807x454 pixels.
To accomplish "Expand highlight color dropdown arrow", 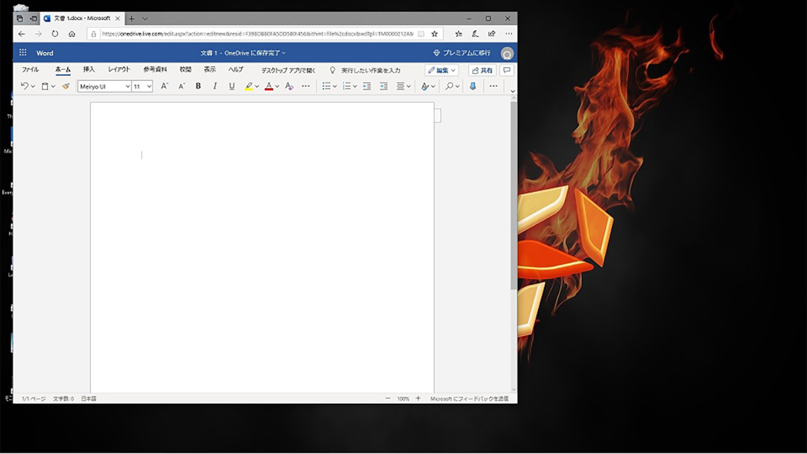I will [257, 86].
